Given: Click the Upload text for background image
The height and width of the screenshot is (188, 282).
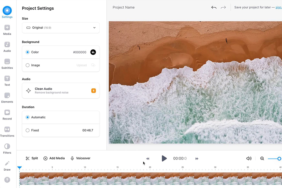Looking at the screenshot, I should 81,65.
